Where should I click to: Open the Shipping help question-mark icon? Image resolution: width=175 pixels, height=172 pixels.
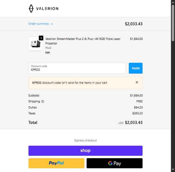[x=43, y=101]
